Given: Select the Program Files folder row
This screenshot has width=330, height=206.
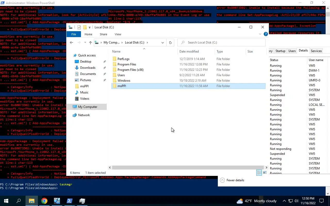Looking at the screenshot, I should 188,64.
